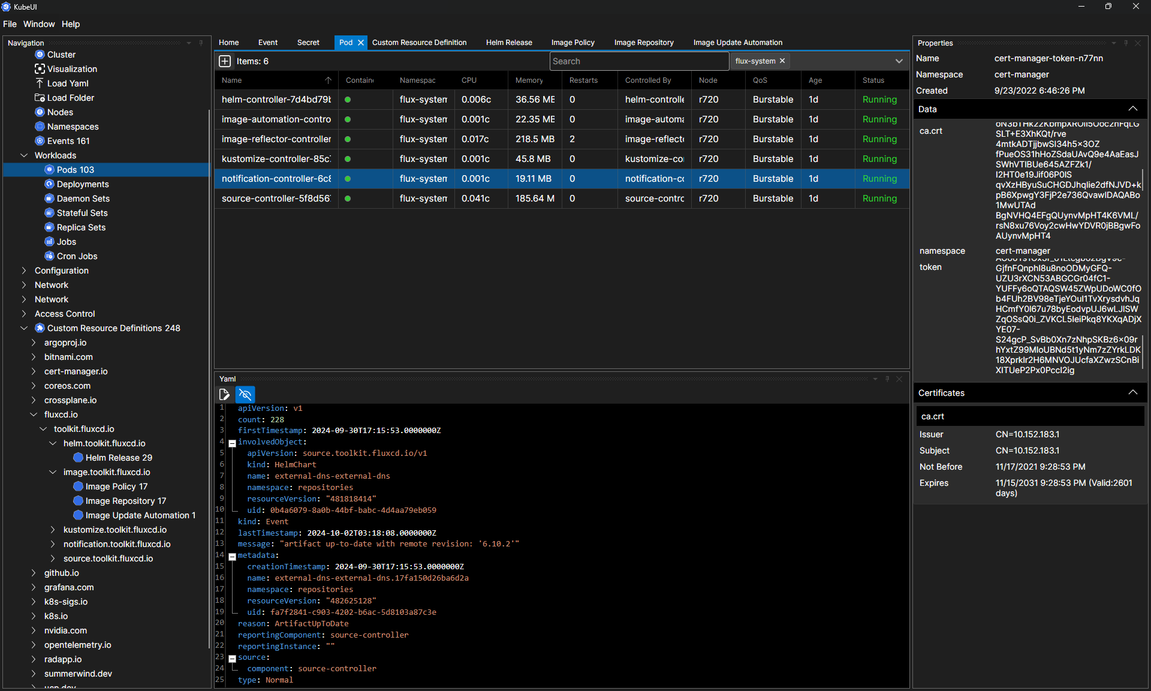
Task: Open the Helm Release tab
Action: (x=510, y=42)
